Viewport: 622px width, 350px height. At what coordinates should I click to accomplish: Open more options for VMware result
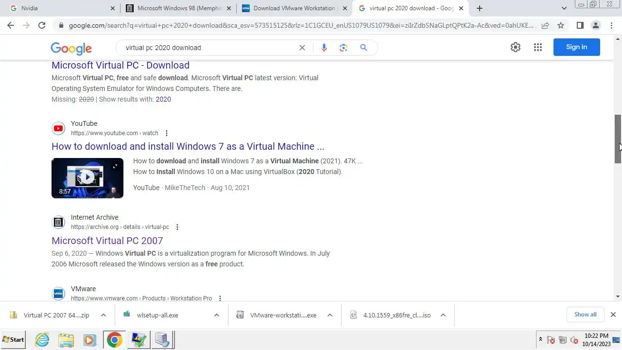[220, 298]
